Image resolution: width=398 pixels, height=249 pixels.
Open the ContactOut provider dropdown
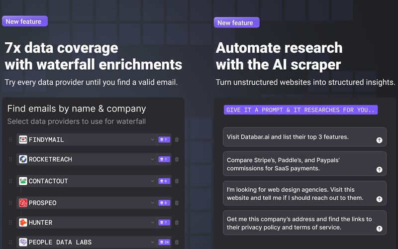152,181
